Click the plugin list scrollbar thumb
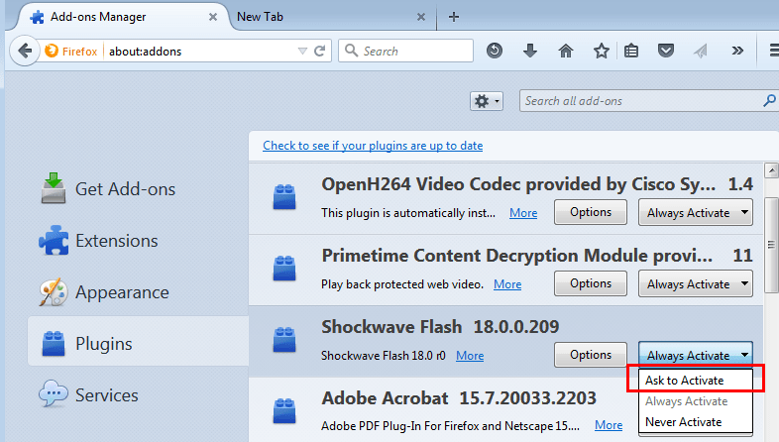Screen dimensions: 779x442 (771, 245)
